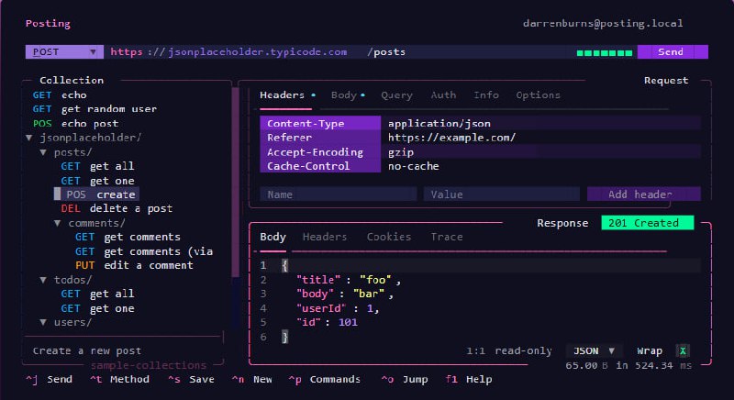Click '^s Save' footer shortcut
Image resolution: width=734 pixels, height=400 pixels.
191,380
